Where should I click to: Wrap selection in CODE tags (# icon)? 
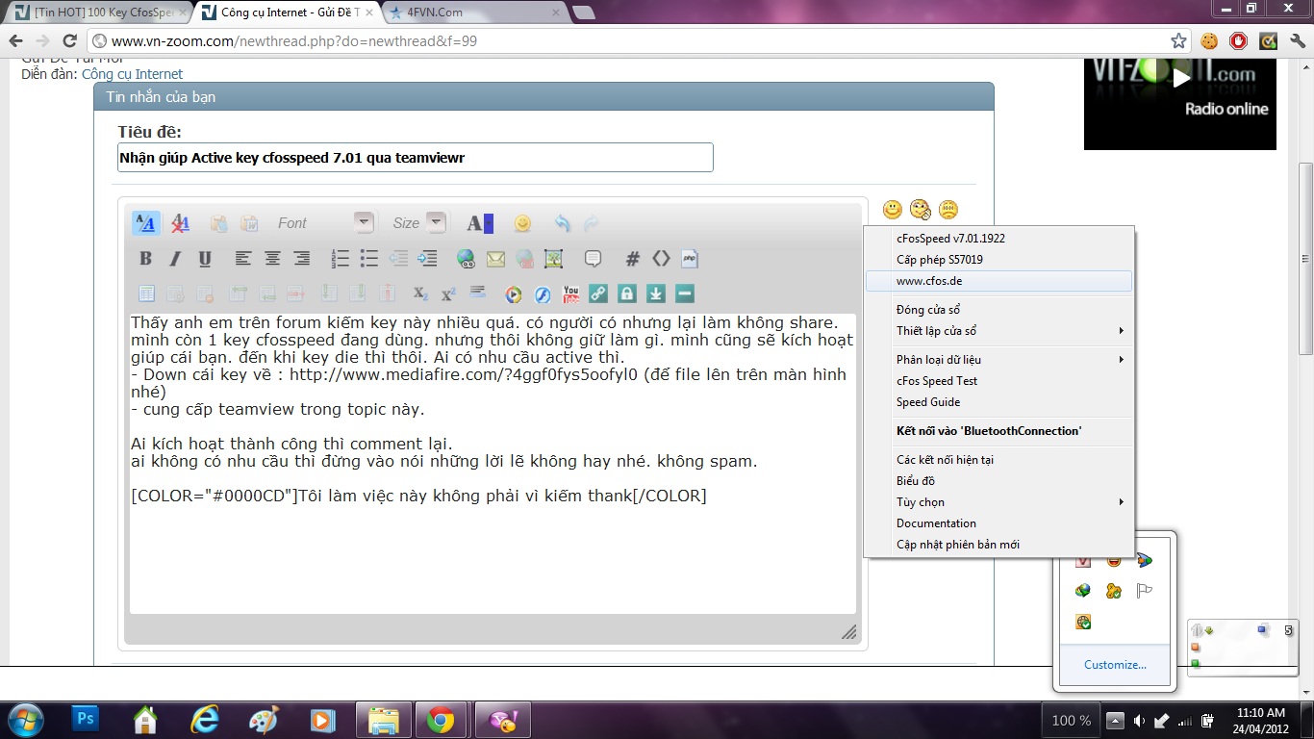click(632, 259)
